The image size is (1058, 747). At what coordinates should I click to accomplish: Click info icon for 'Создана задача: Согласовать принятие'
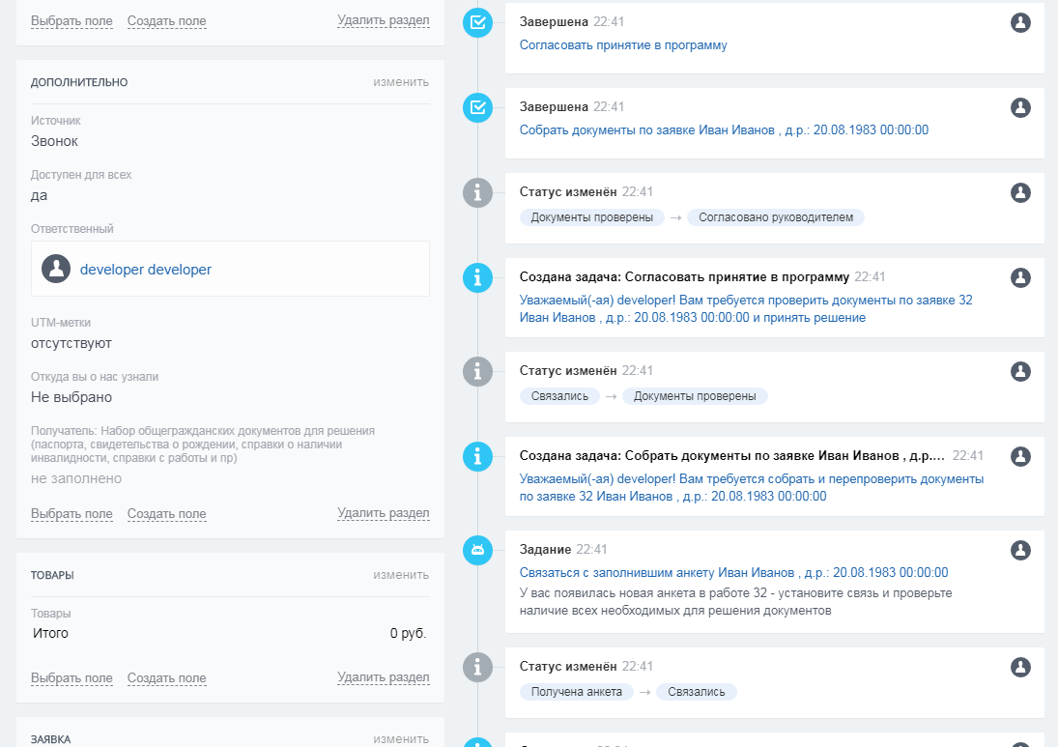(x=477, y=277)
